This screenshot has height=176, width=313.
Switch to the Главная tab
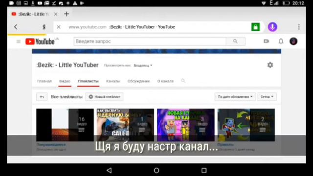45,81
